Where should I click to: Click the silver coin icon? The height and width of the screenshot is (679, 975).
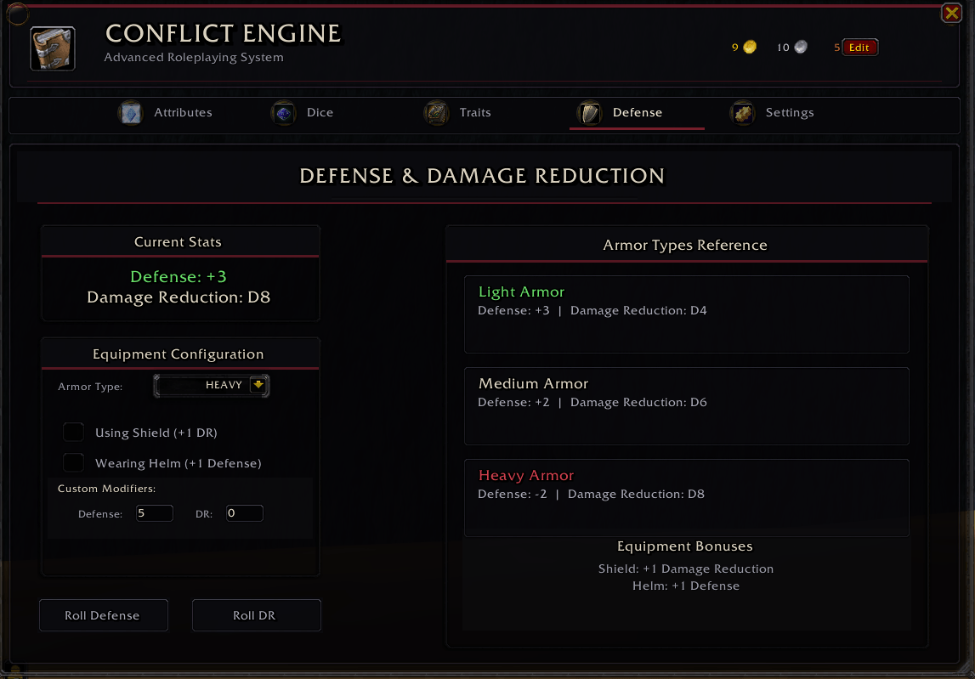coord(801,48)
